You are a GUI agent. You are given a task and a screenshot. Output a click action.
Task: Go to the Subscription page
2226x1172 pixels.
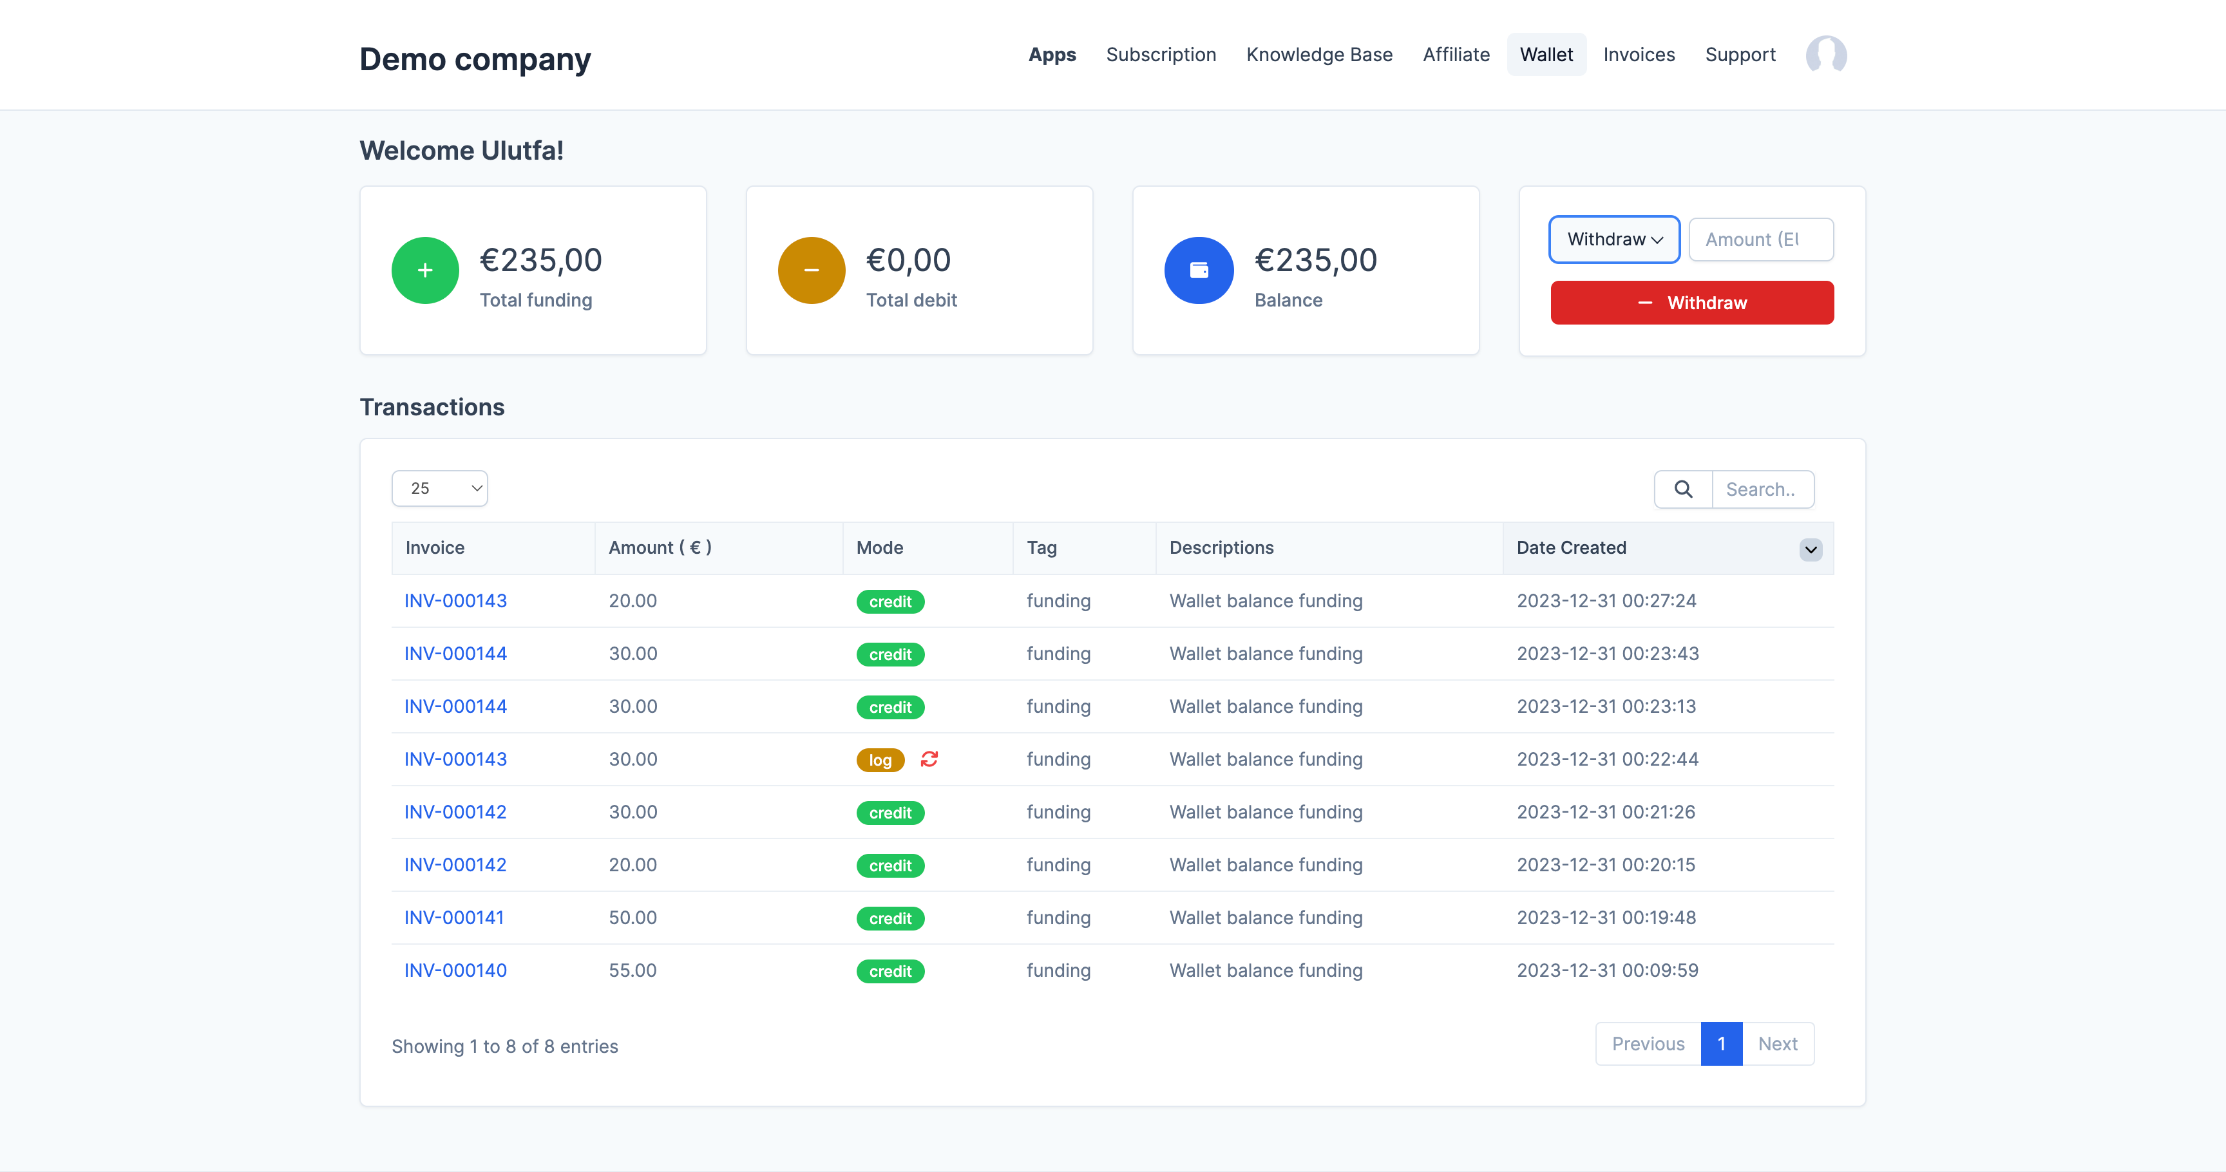coord(1161,54)
